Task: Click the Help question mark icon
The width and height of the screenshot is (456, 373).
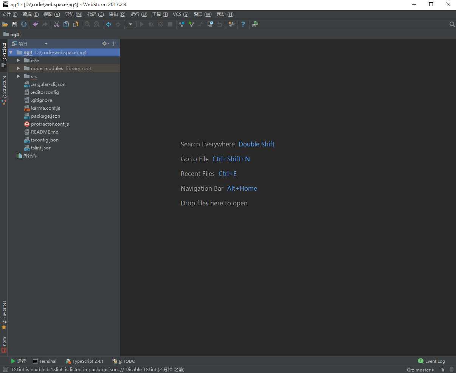Action: pos(243,24)
